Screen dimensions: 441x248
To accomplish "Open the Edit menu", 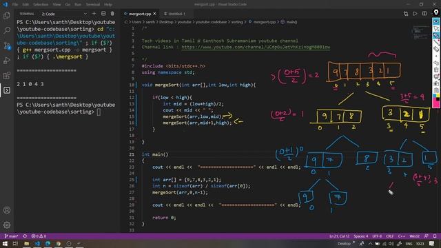I will click(25, 4).
